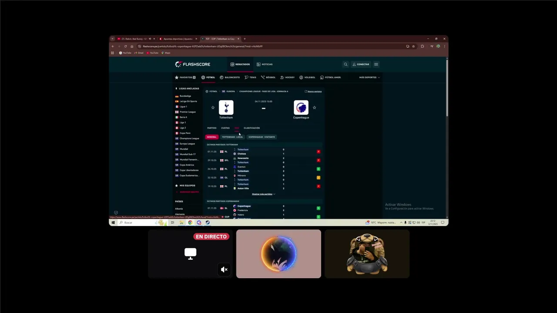Switch to the Partido tab
The image size is (557, 313).
click(x=212, y=128)
